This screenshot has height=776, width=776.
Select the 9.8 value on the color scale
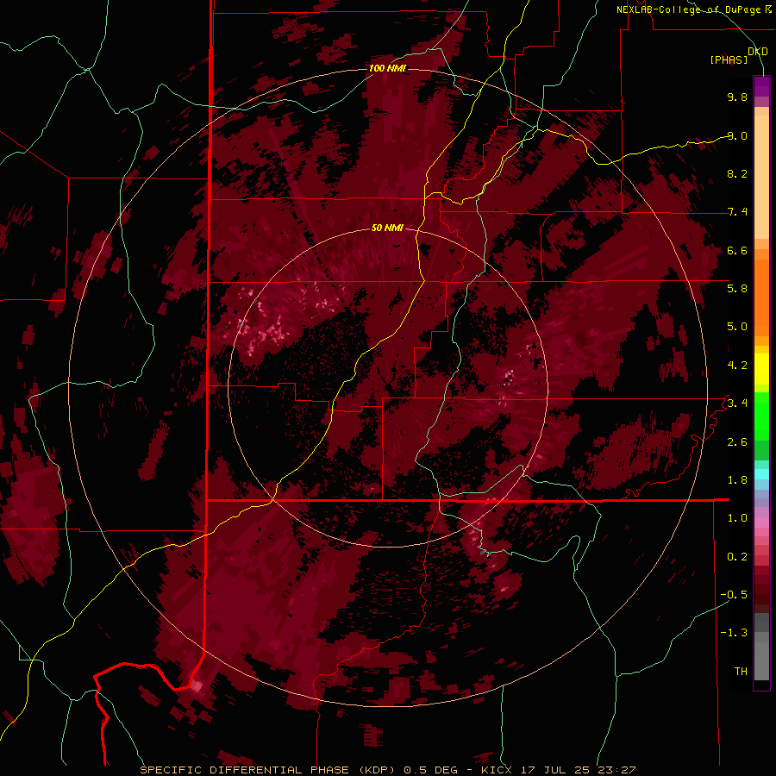click(737, 97)
